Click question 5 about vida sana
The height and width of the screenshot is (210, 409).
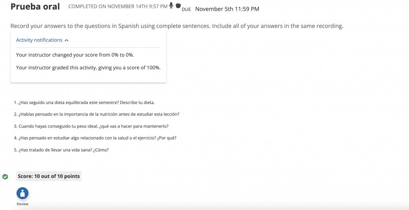point(61,150)
